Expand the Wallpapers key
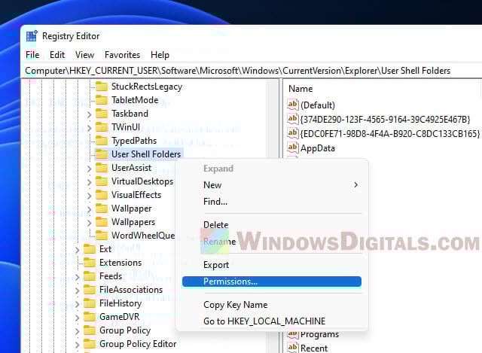482x353 pixels. (x=89, y=223)
